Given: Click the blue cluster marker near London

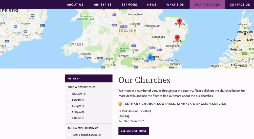Looking at the screenshot, I should pos(150,58).
